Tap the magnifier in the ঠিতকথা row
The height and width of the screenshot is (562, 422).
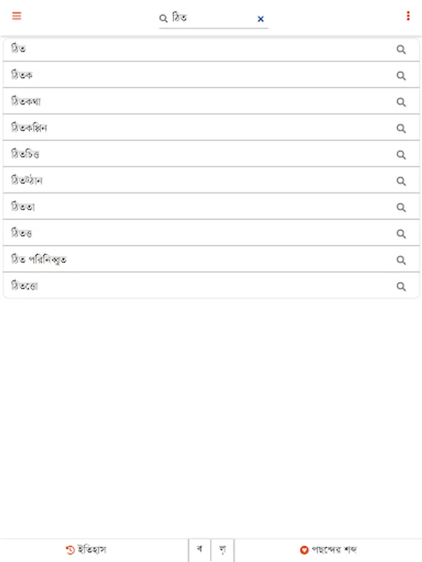[401, 102]
